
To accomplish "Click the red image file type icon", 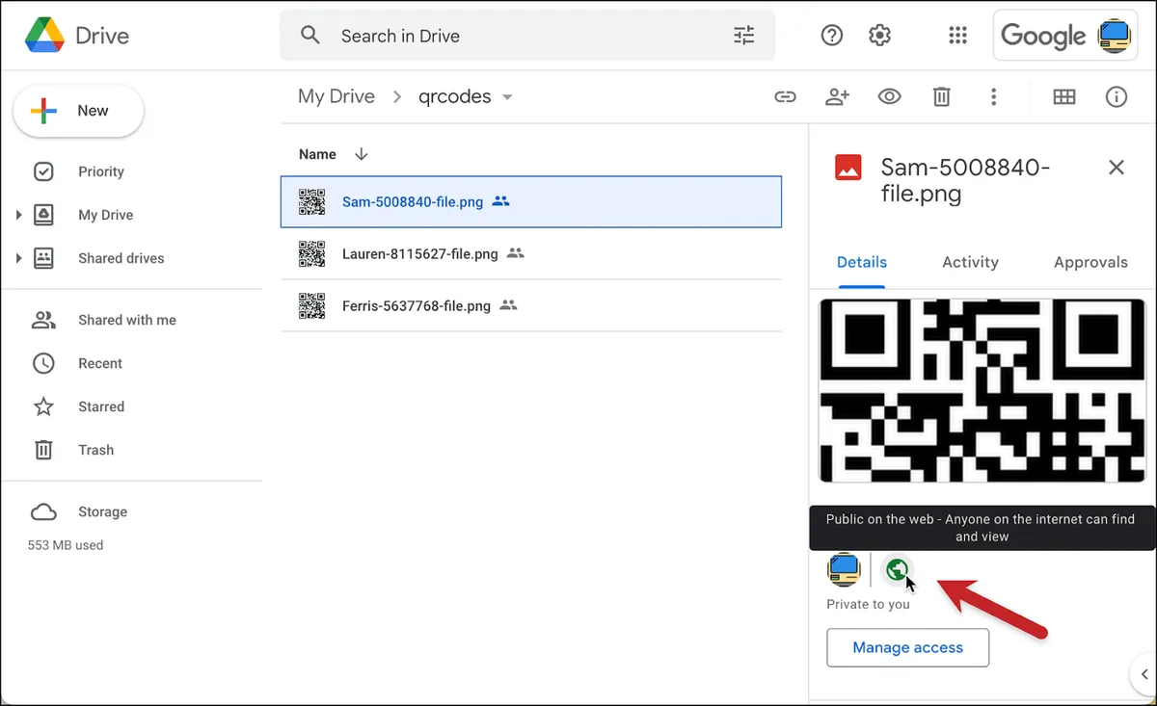I will (848, 168).
